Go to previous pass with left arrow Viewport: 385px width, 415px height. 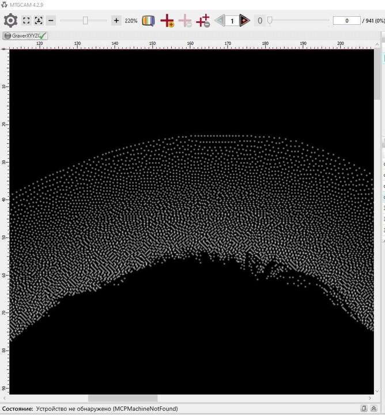(x=220, y=21)
